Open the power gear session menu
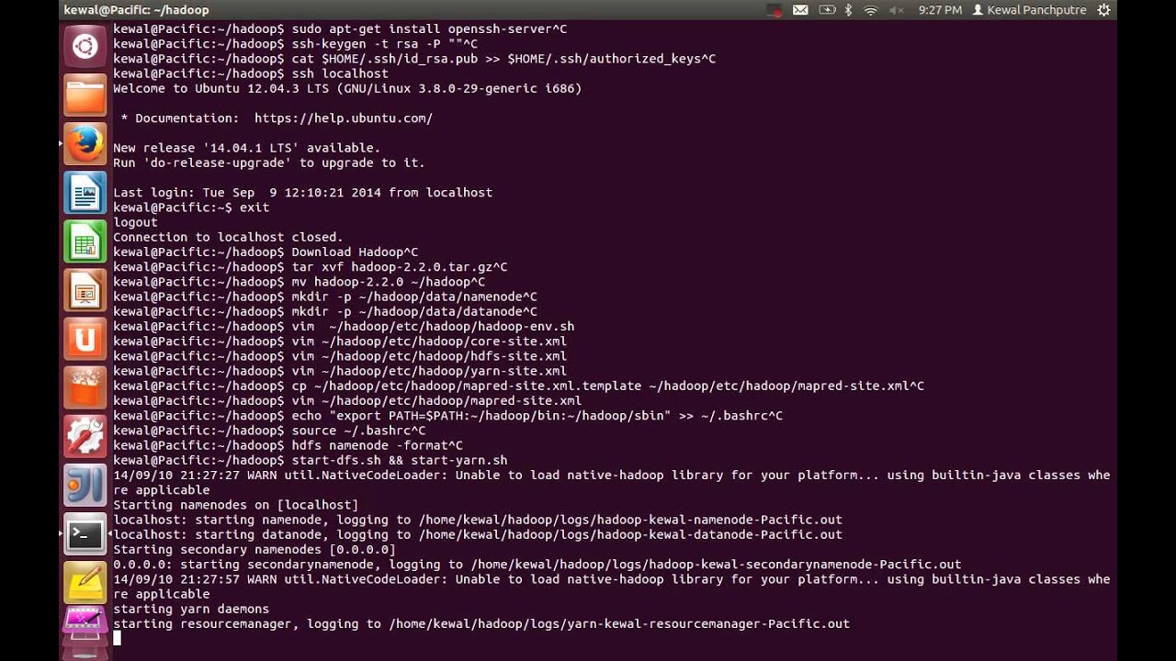Image resolution: width=1176 pixels, height=661 pixels. point(1103,10)
